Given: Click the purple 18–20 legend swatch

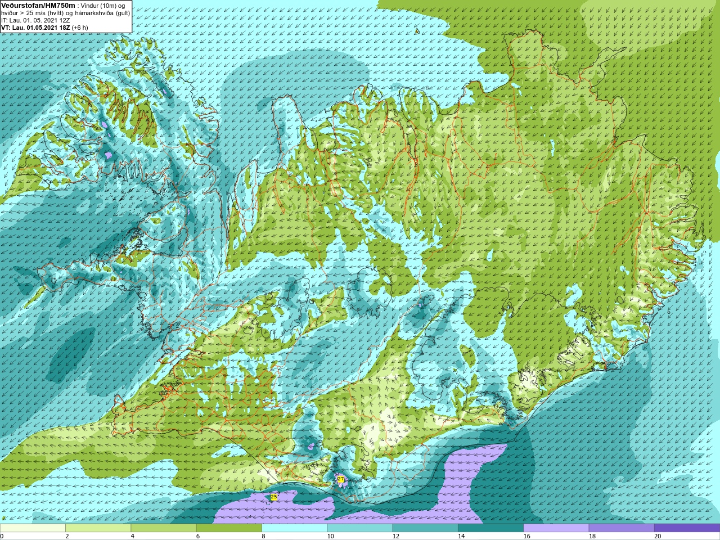Looking at the screenshot, I should tap(621, 528).
